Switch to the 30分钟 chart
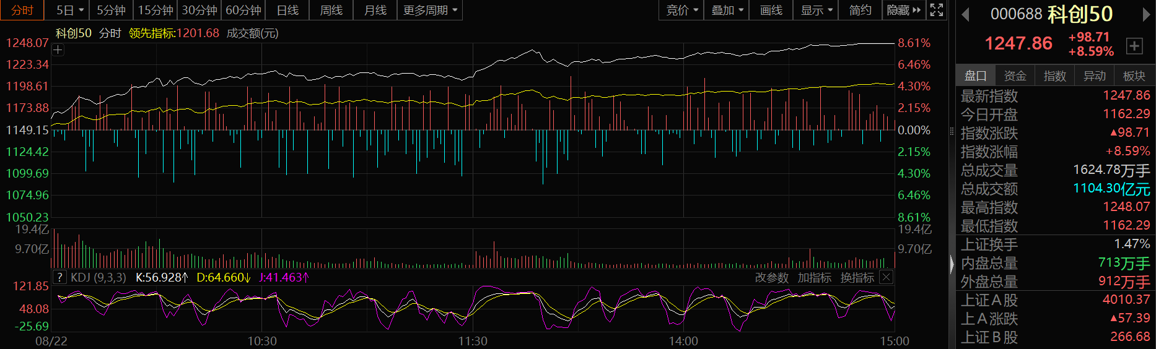Viewport: 1156px width, 349px height. pos(199,10)
